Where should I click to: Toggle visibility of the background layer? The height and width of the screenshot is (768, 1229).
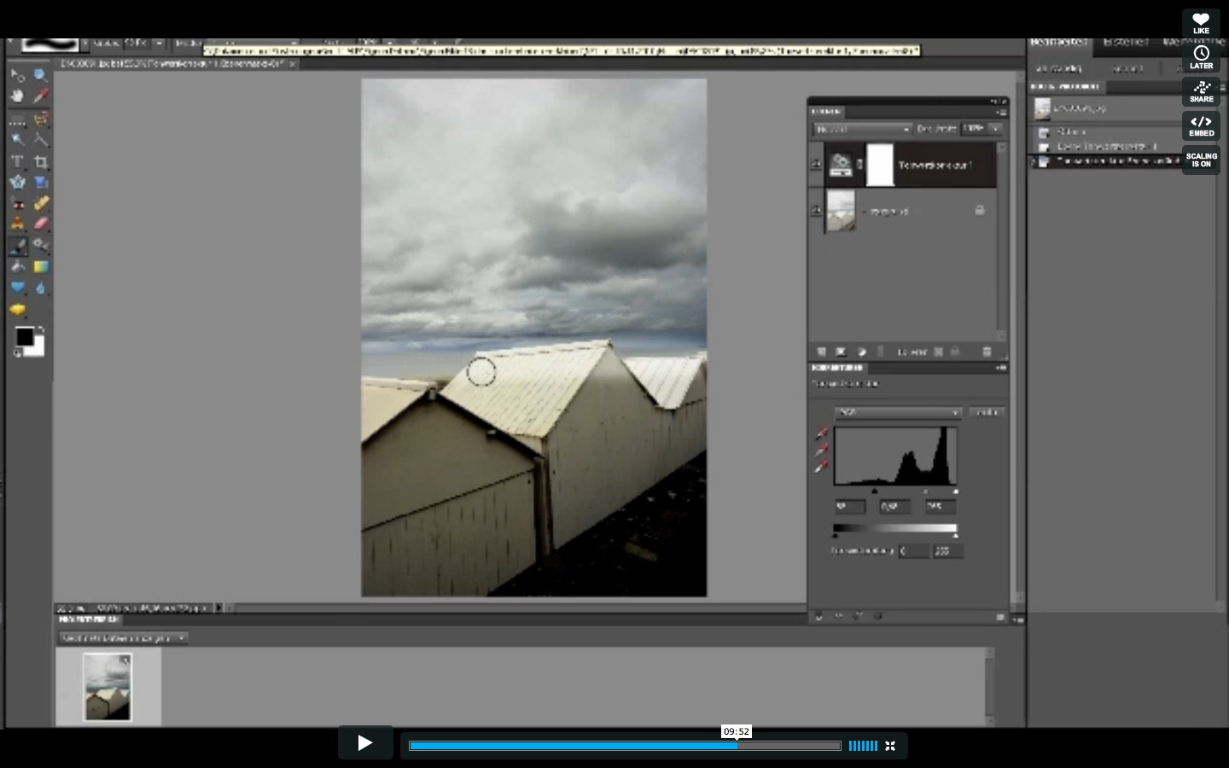(816, 211)
